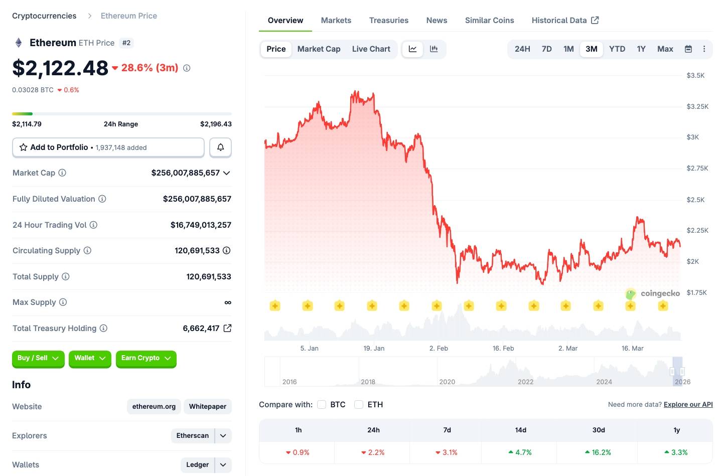This screenshot has height=476, width=724.
Task: Expand the Etherscan explorers dropdown
Action: (223, 436)
